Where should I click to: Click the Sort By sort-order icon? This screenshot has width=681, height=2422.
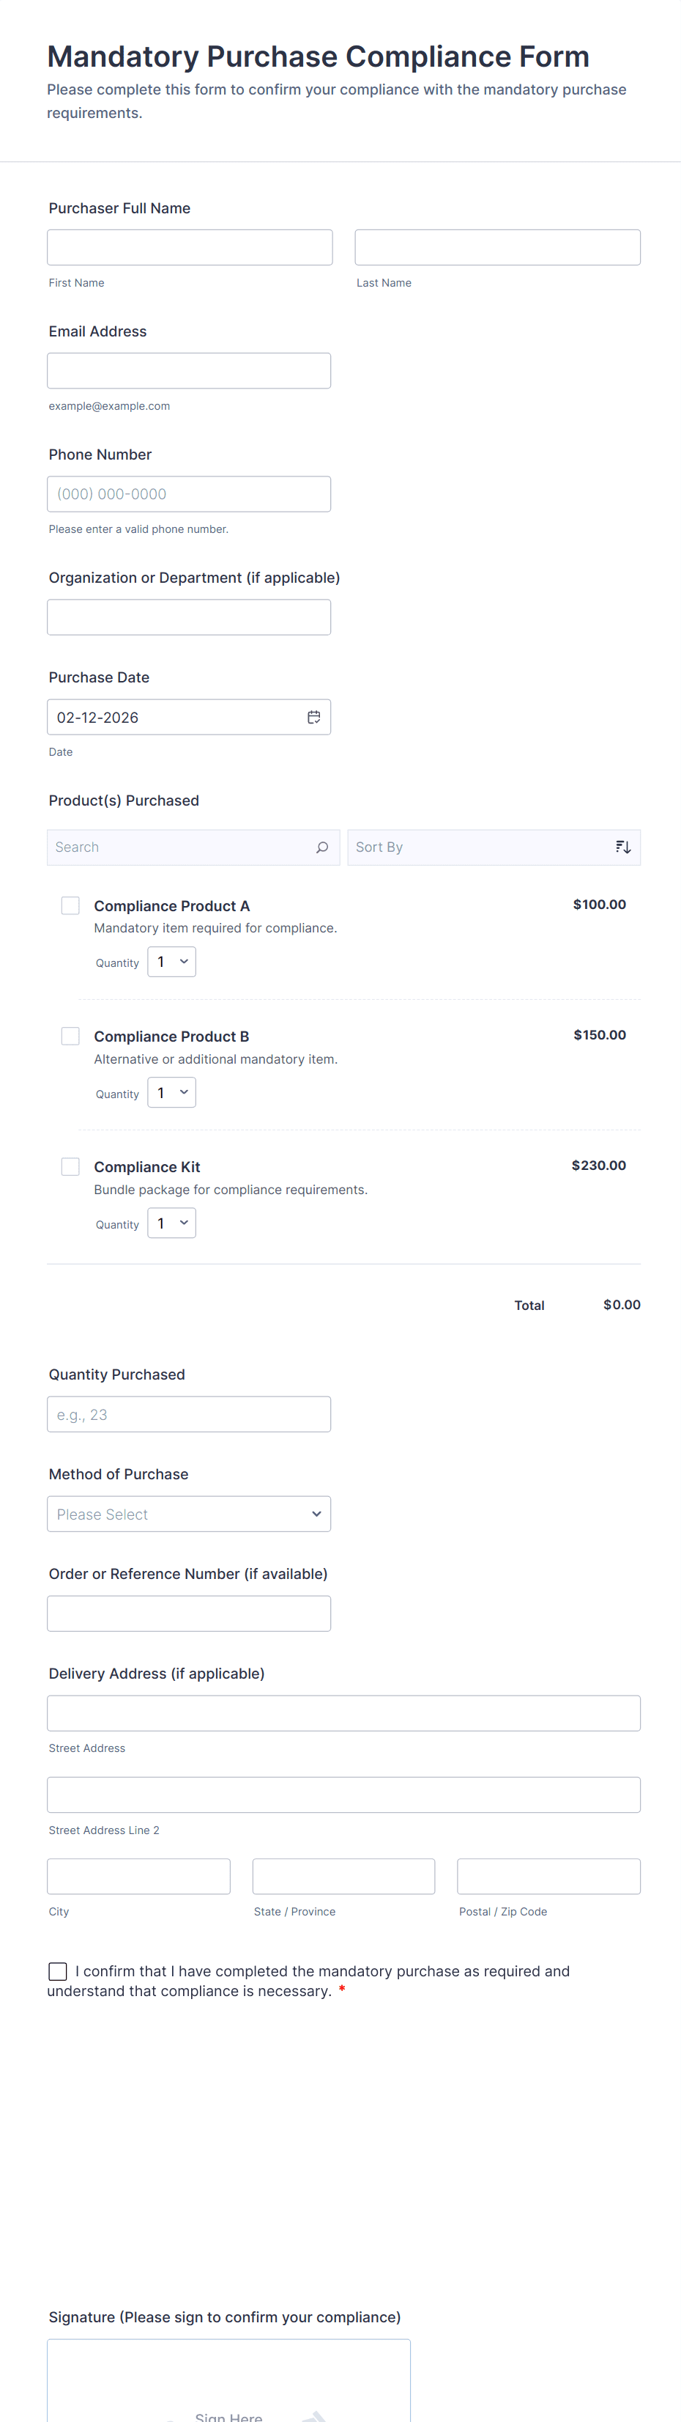(622, 847)
